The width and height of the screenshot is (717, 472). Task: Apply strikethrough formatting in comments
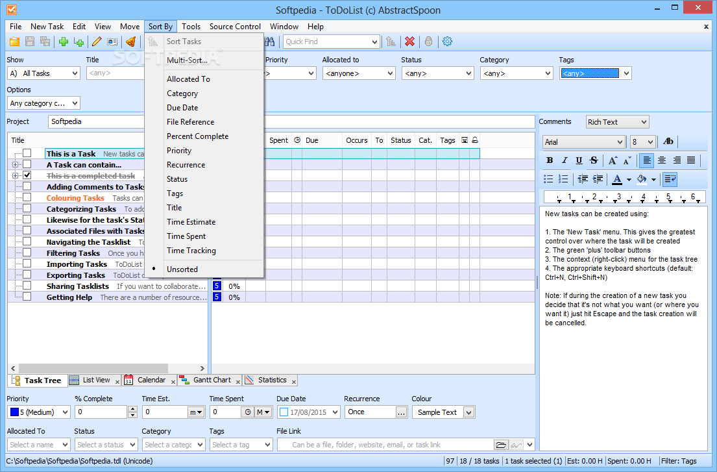click(594, 160)
